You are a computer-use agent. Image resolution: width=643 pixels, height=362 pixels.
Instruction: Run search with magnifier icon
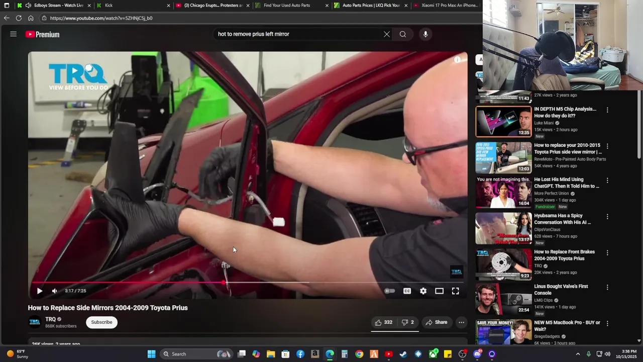coord(403,34)
